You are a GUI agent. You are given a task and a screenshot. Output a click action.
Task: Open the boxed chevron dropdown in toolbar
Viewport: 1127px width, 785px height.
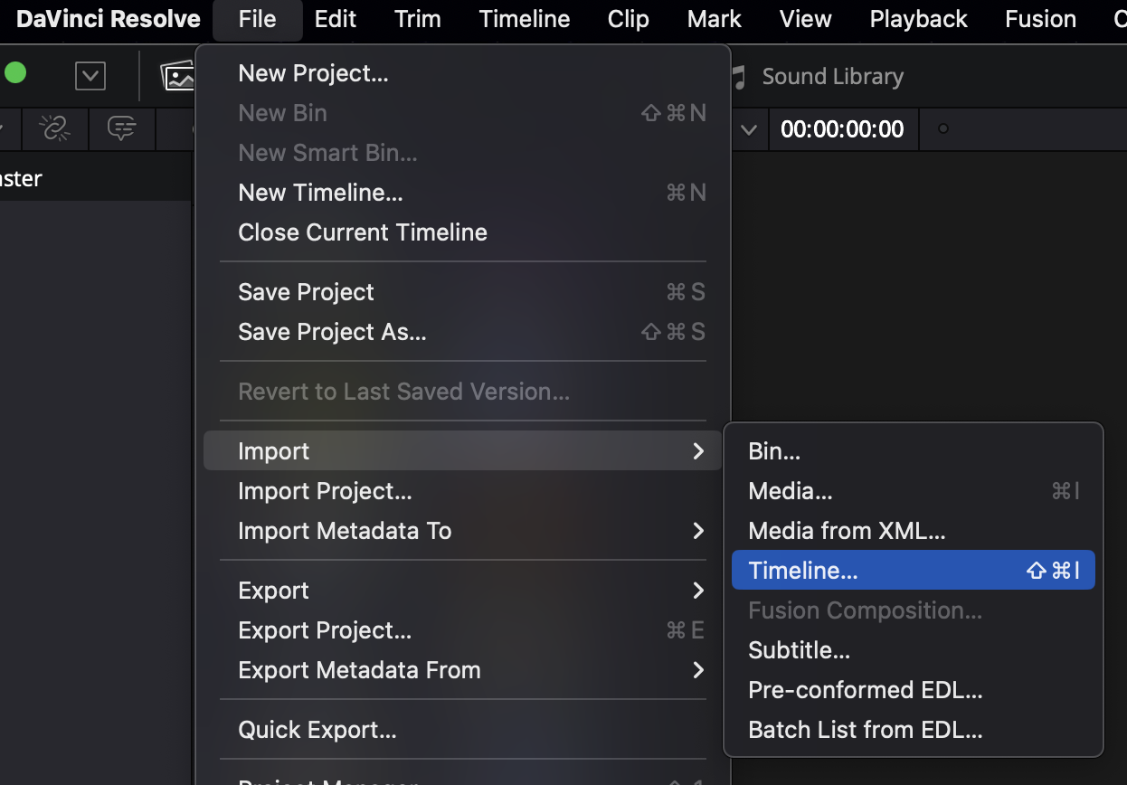tap(90, 76)
